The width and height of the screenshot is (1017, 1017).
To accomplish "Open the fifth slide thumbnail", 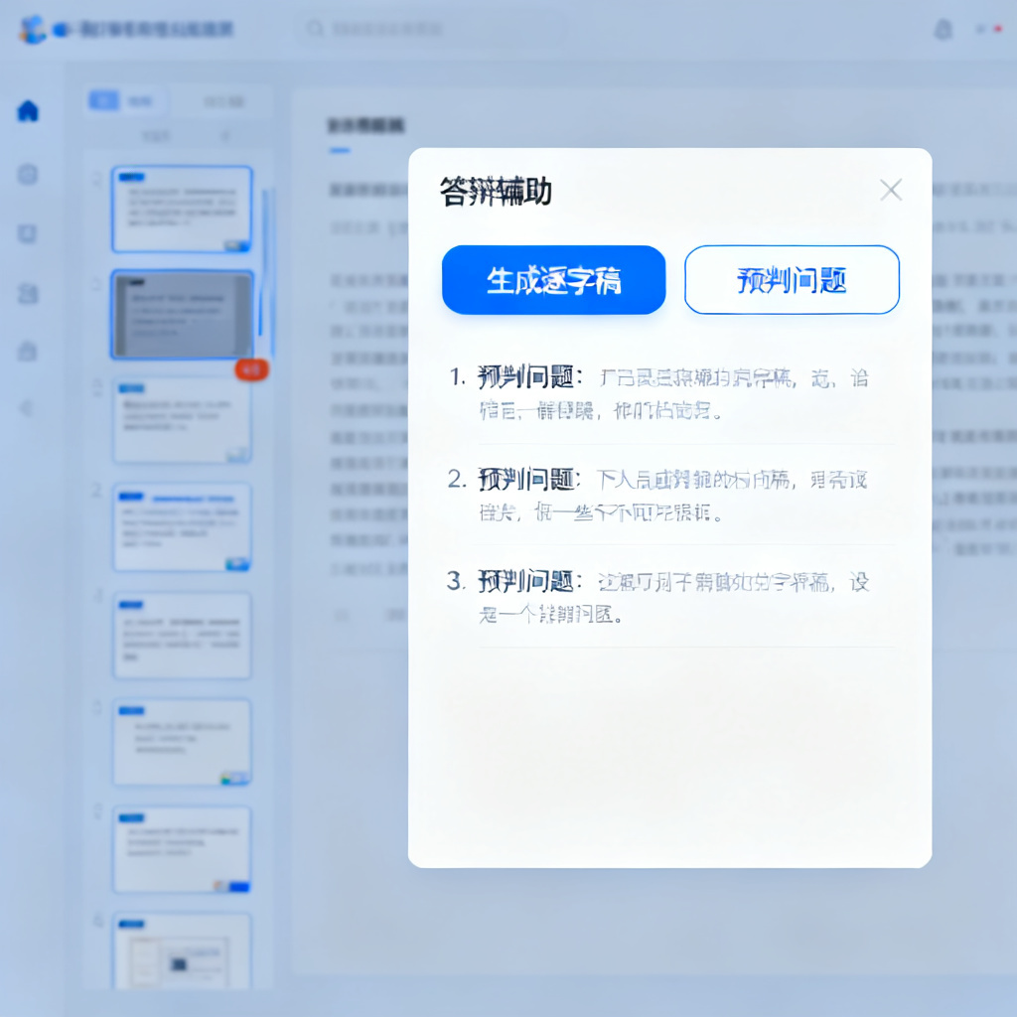I will (182, 635).
